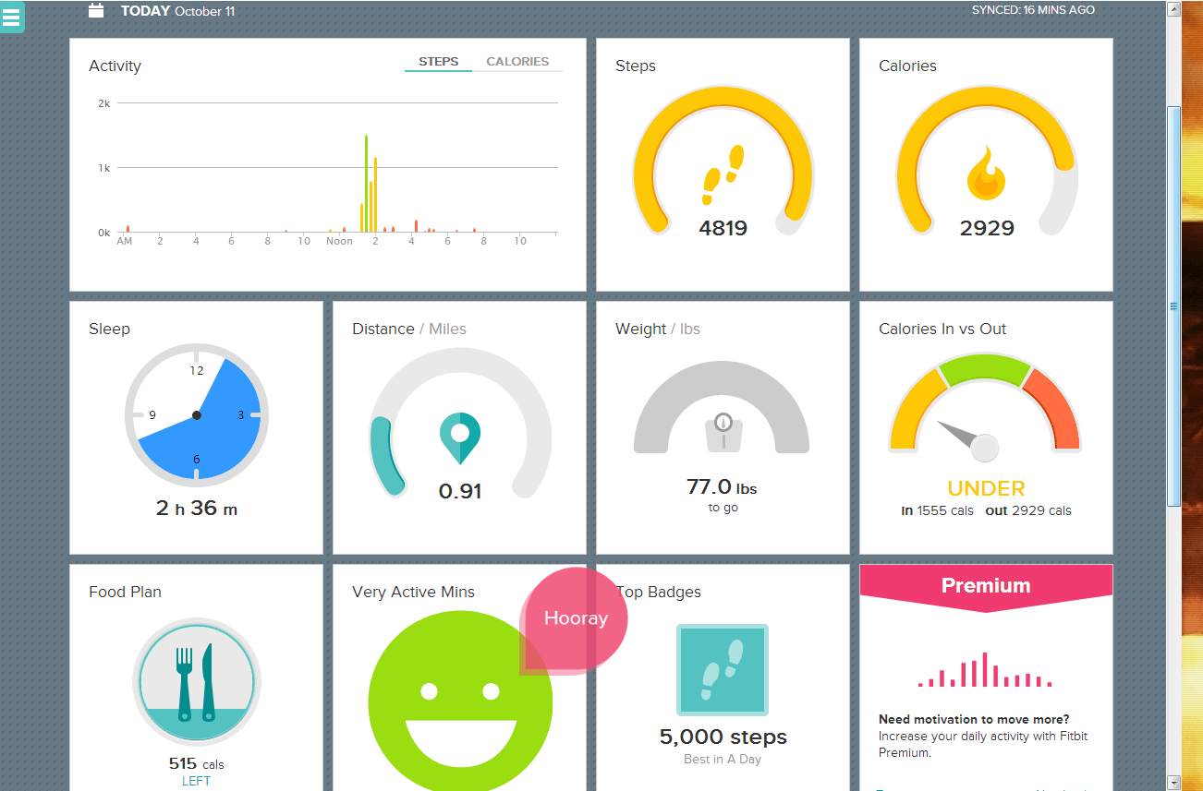The image size is (1203, 791).
Task: Click the vertical scrollbar thumb
Action: [1173, 306]
